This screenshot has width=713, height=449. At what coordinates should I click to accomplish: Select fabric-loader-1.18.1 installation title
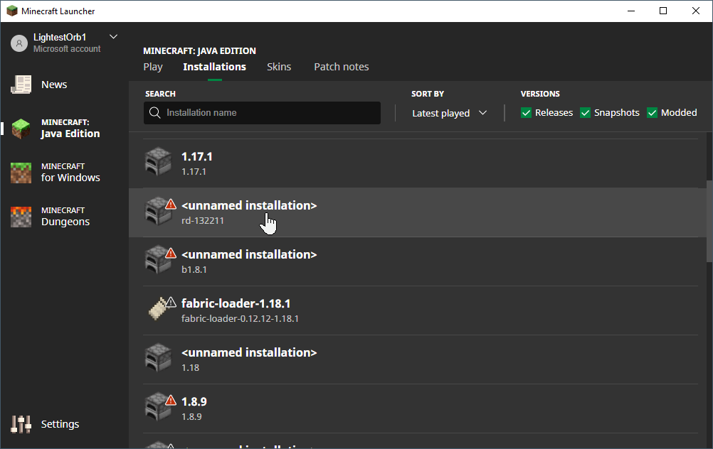pos(236,303)
